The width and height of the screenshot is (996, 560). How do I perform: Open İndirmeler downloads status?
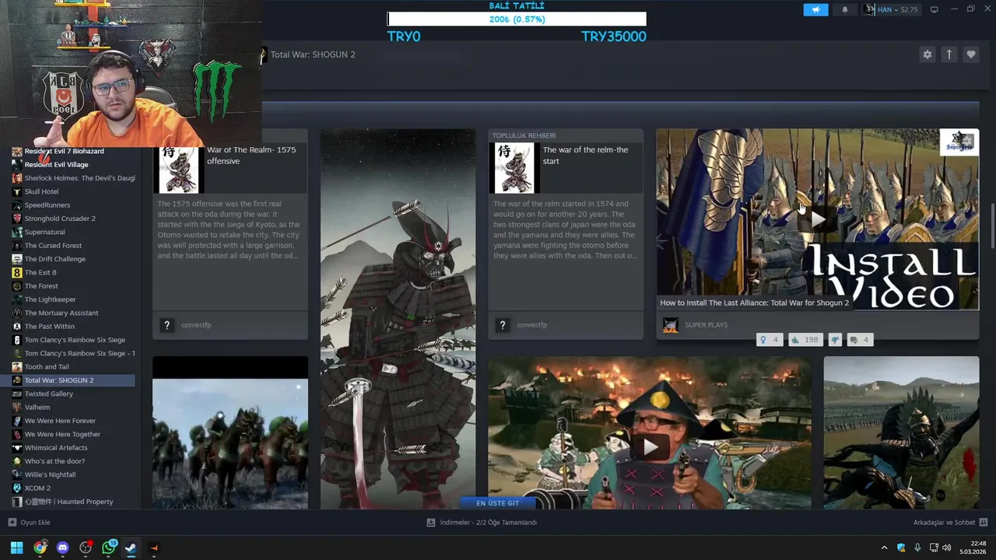(x=482, y=523)
